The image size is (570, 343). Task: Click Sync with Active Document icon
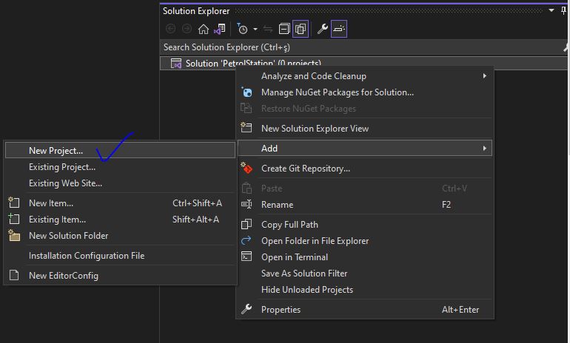tap(268, 29)
